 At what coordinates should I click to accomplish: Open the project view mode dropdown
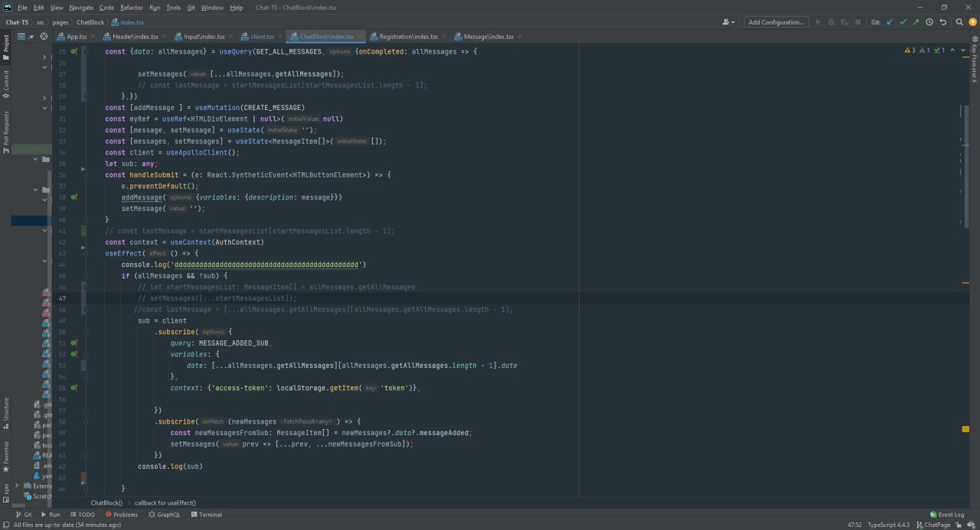tap(25, 36)
